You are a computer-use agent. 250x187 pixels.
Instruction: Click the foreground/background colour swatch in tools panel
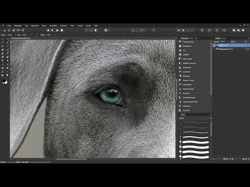[x=5, y=82]
